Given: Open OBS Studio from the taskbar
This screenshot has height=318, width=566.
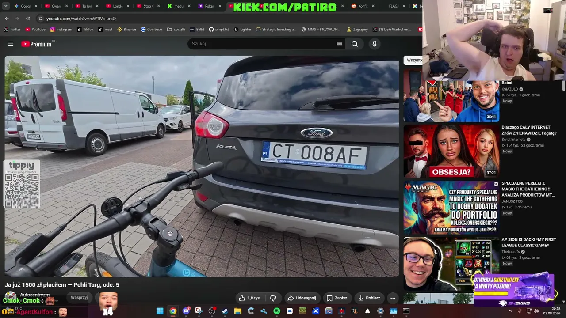Looking at the screenshot, I should tap(212, 311).
